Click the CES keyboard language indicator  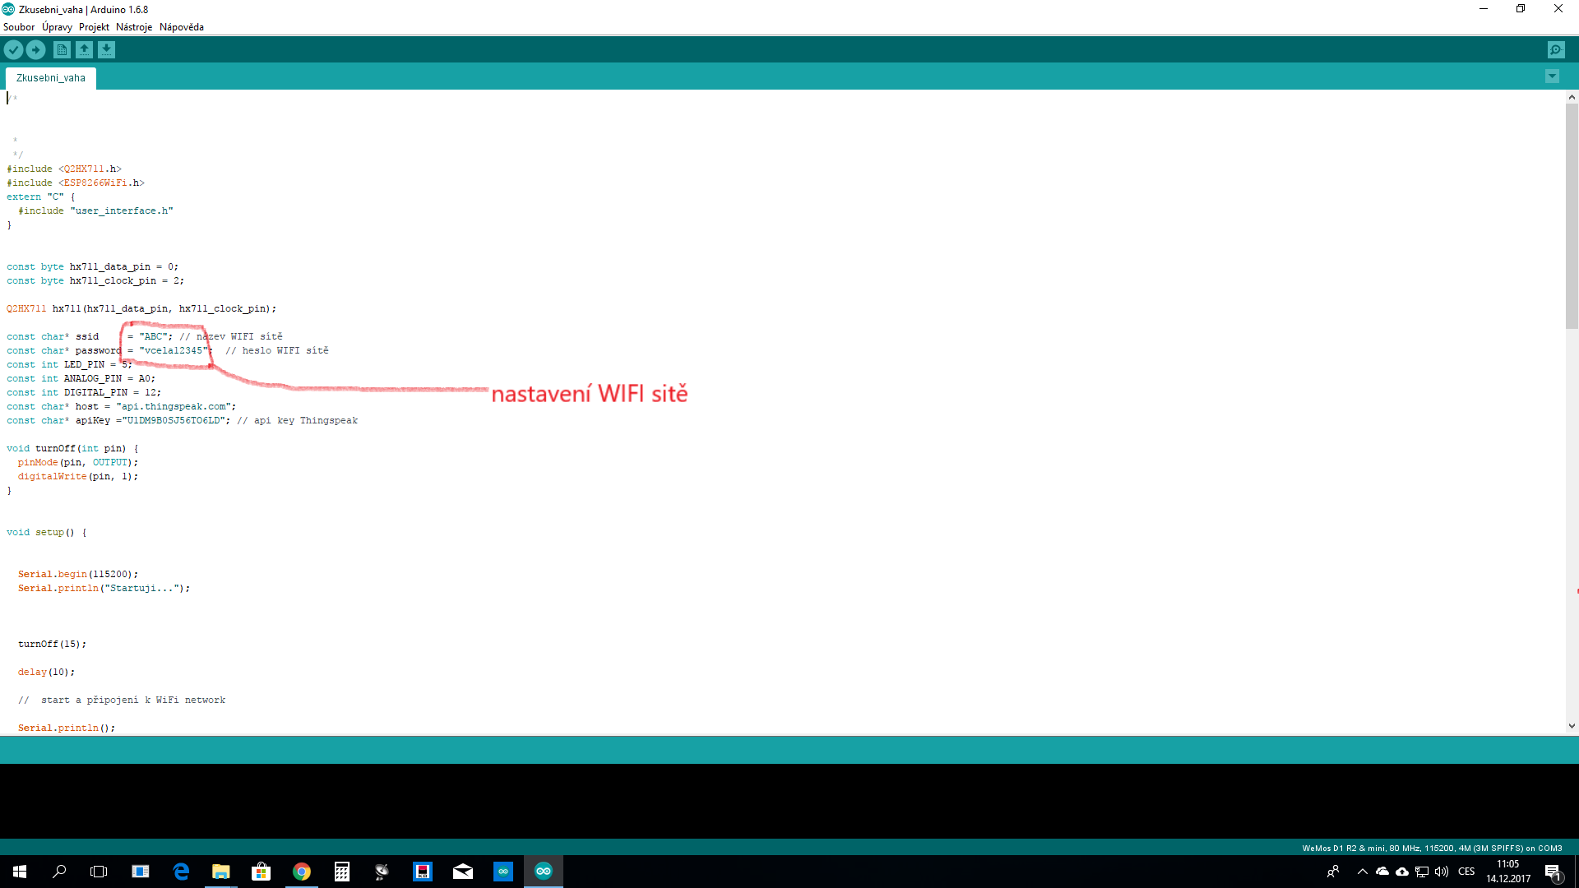[1466, 872]
